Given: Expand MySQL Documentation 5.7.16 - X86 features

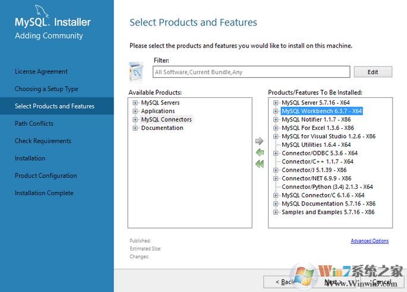Looking at the screenshot, I should (276, 204).
